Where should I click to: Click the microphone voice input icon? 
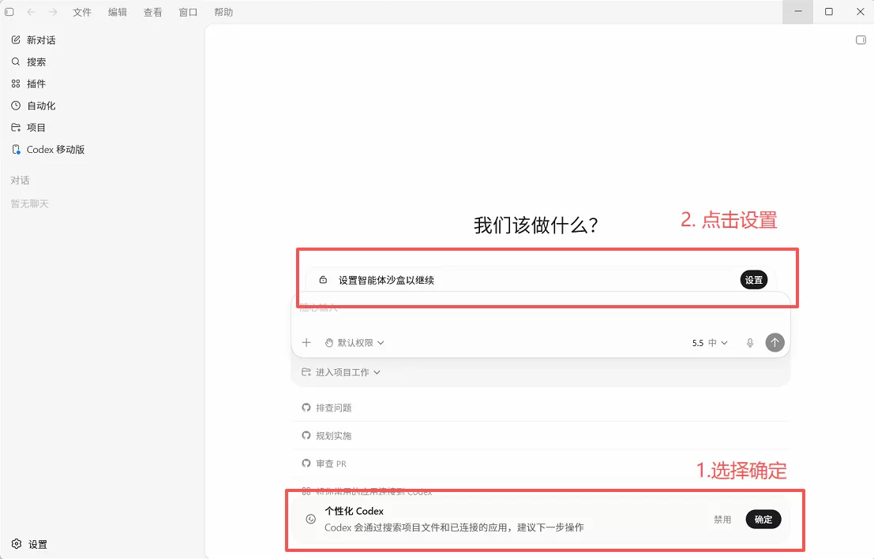(x=750, y=343)
